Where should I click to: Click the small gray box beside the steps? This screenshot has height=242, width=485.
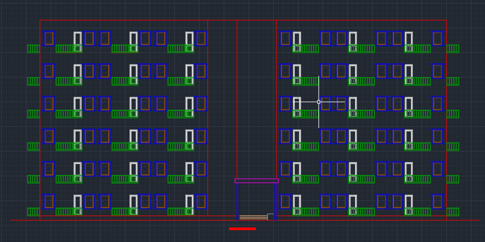pyautogui.click(x=271, y=217)
